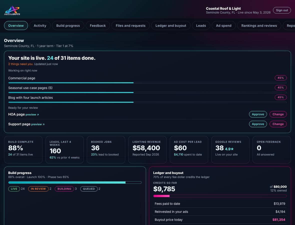This screenshot has width=295, height=225.
Task: Select the IN REVIEW status badge
Action: click(x=38, y=189)
